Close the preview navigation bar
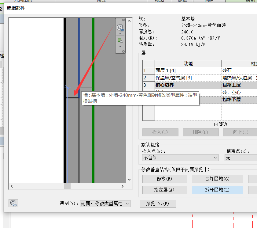This screenshot has width=257, height=228. pos(123,20)
